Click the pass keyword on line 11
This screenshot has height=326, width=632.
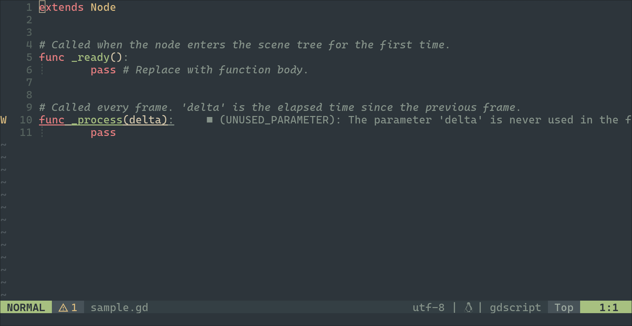tap(103, 133)
